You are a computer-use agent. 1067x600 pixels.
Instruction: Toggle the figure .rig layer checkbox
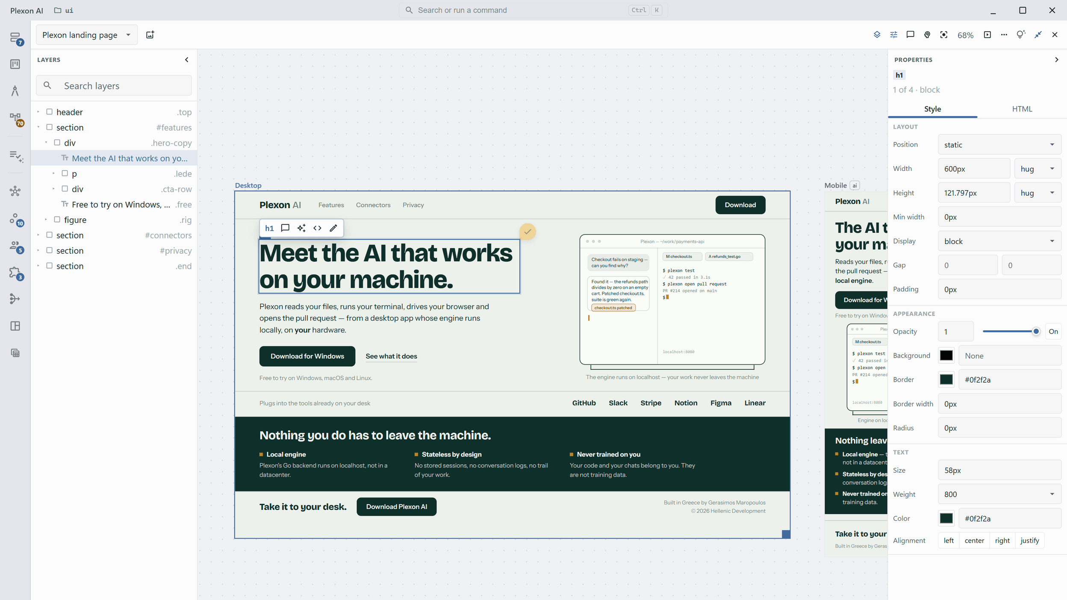[x=57, y=219]
